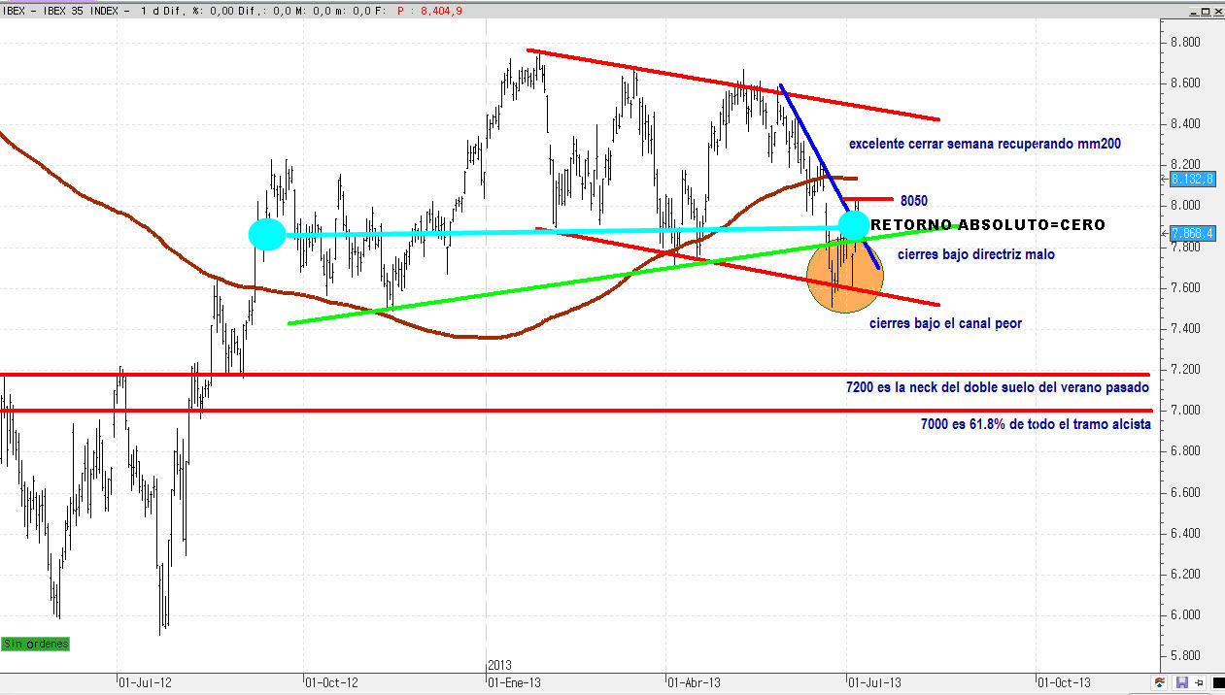The height and width of the screenshot is (695, 1225).
Task: Click the floppy disk save icon
Action: pos(1181,682)
